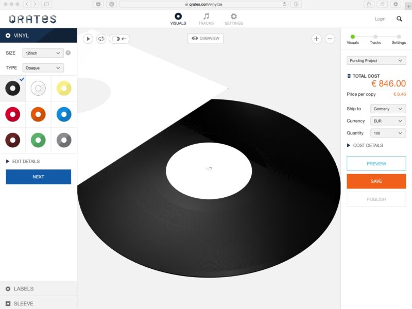Choose the red vinyl color swatch
Viewport: 412px width, 309px height.
pos(13,114)
